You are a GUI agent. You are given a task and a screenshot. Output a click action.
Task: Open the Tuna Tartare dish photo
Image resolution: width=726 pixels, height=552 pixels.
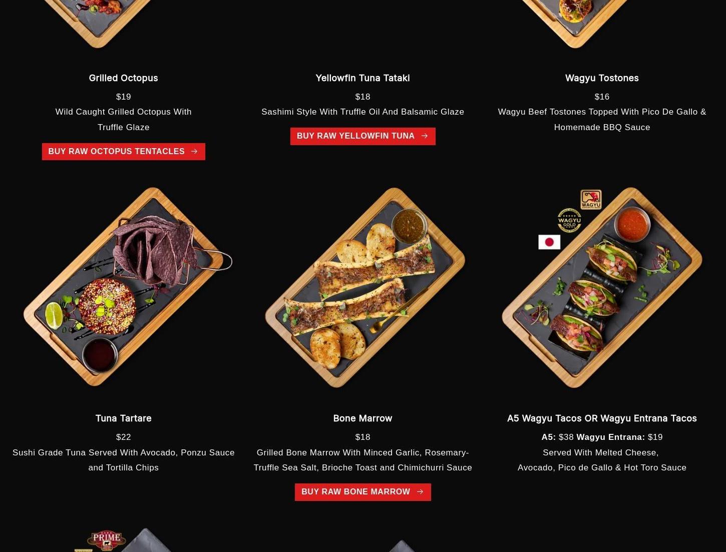[x=128, y=287]
